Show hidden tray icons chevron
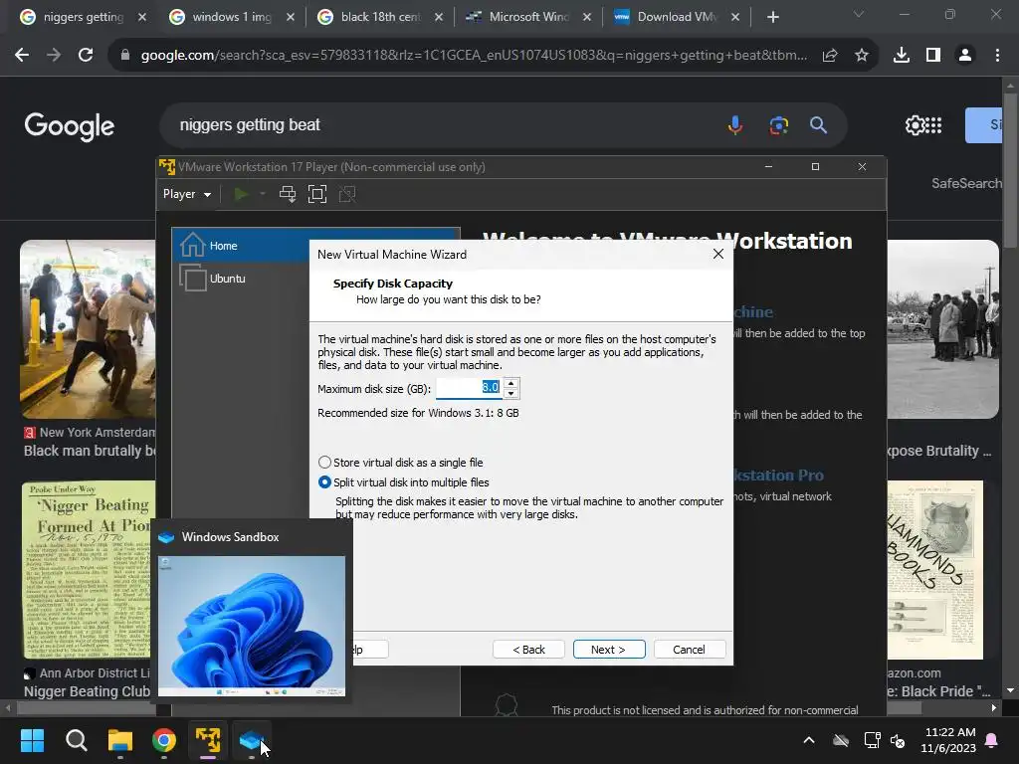 coord(809,740)
